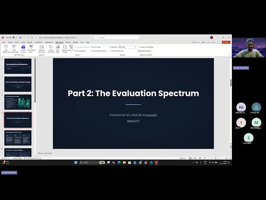Toggle the AutoSave switch

pos(15,37)
